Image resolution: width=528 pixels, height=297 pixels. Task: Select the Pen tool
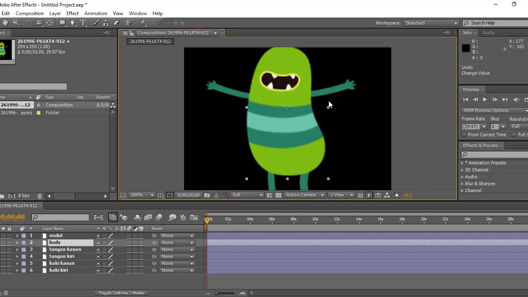pyautogui.click(x=73, y=23)
